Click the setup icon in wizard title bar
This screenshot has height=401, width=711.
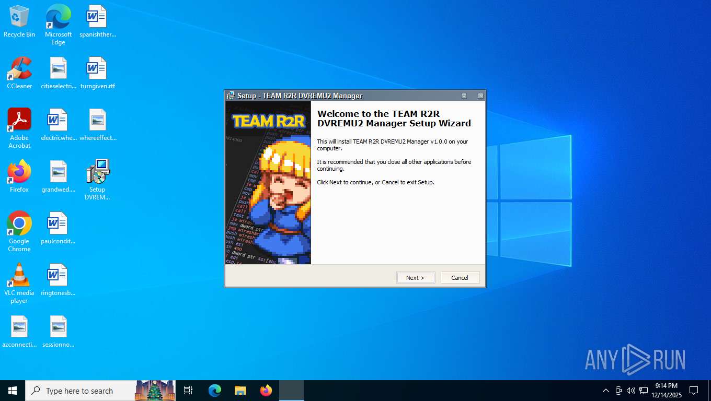pyautogui.click(x=231, y=96)
